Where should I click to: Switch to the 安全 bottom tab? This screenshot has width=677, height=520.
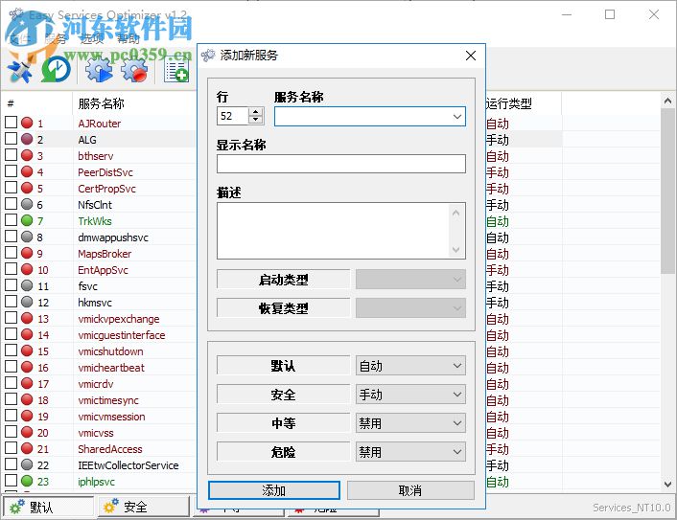click(144, 507)
